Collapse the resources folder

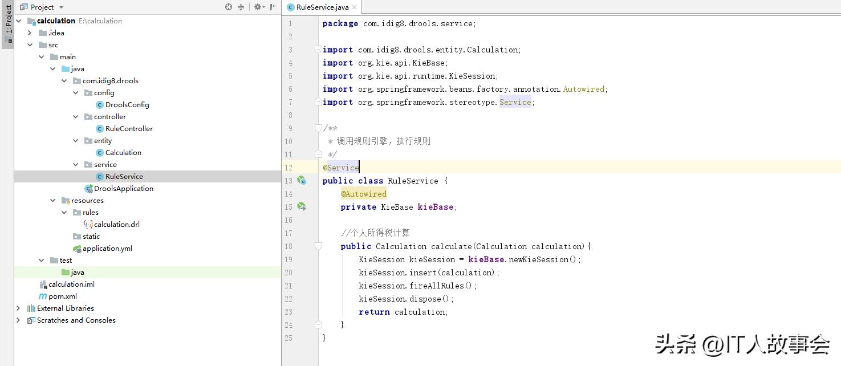click(x=53, y=201)
